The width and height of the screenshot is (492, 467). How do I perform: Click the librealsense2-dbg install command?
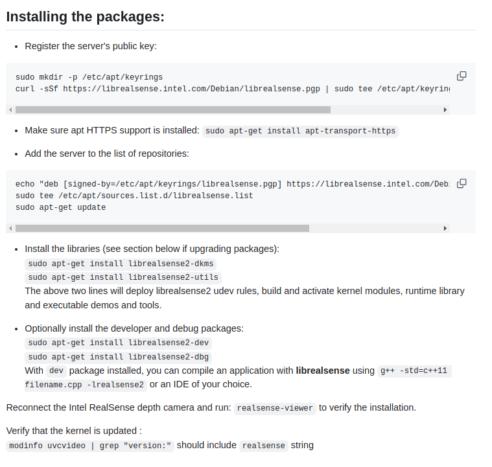point(119,357)
